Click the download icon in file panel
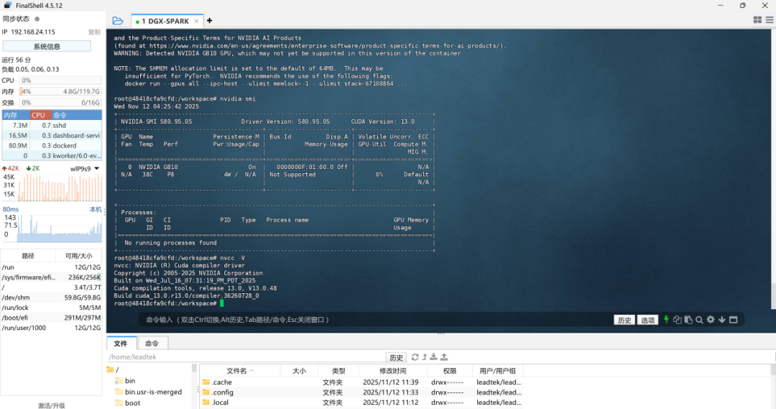Image resolution: width=776 pixels, height=409 pixels. pyautogui.click(x=434, y=357)
